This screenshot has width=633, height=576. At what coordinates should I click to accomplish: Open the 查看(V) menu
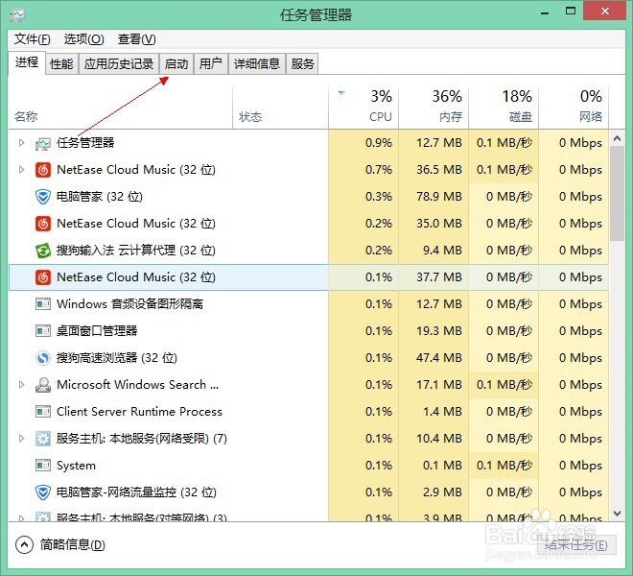click(x=136, y=39)
